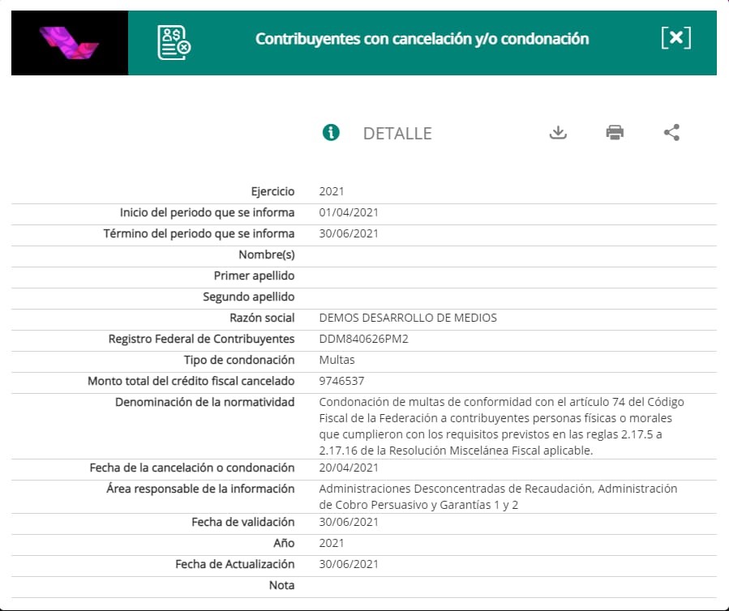
Task: Click 30/06/2021 in Término del periodo row
Action: tap(349, 233)
